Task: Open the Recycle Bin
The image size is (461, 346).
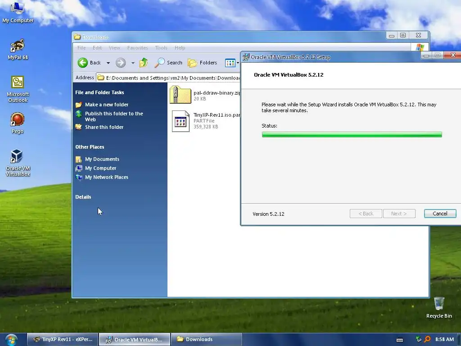Action: [x=439, y=308]
